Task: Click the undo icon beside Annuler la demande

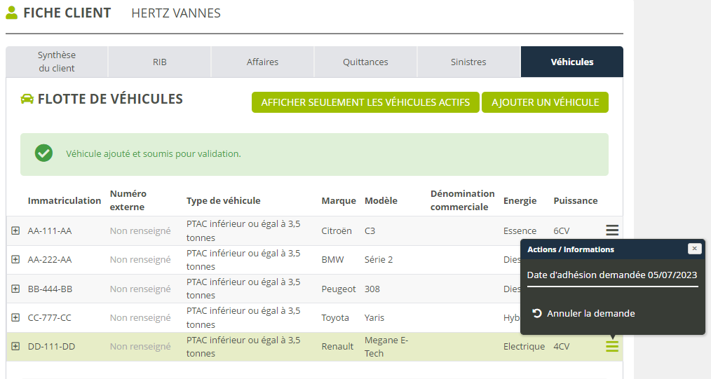Action: coord(537,313)
